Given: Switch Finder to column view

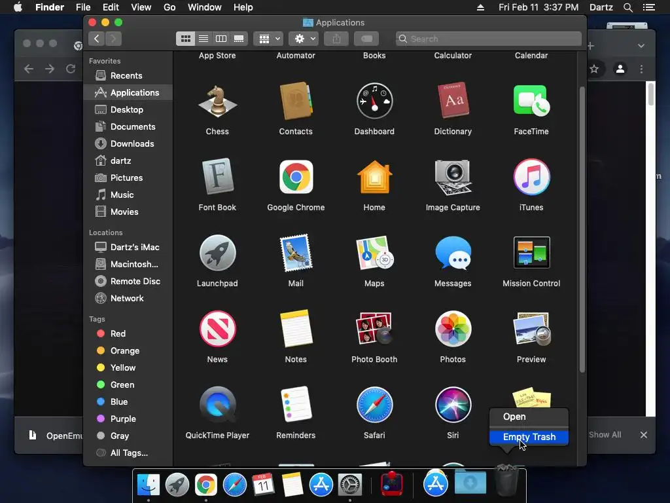Looking at the screenshot, I should pos(221,39).
